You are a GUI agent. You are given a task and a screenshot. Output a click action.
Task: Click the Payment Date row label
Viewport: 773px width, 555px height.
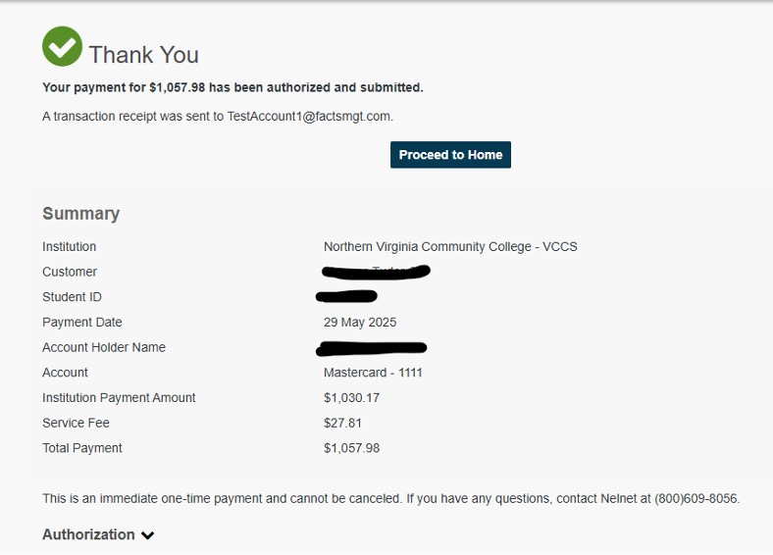pos(82,323)
